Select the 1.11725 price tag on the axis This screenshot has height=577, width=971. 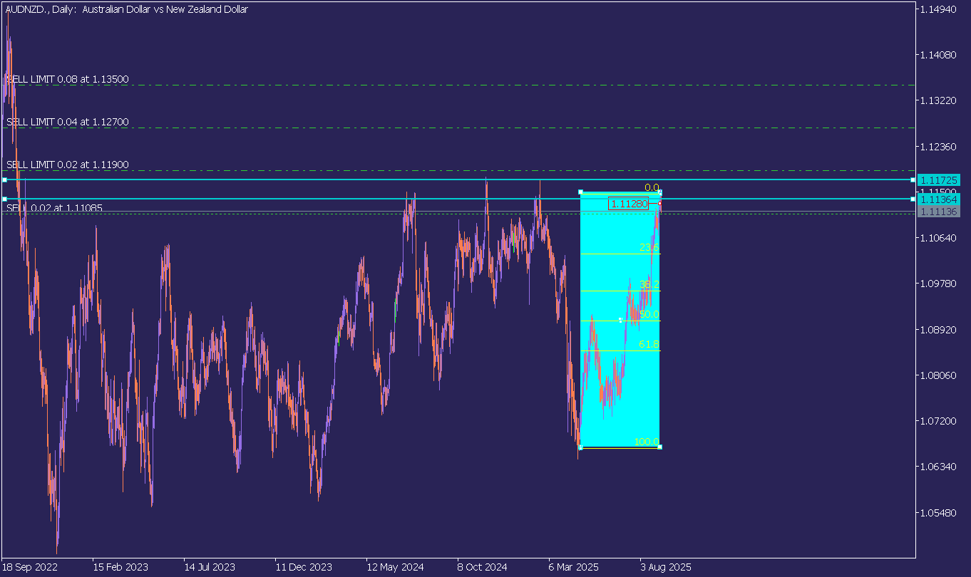click(940, 180)
